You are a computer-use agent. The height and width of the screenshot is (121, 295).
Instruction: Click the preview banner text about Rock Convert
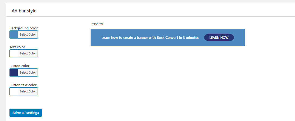click(x=150, y=37)
